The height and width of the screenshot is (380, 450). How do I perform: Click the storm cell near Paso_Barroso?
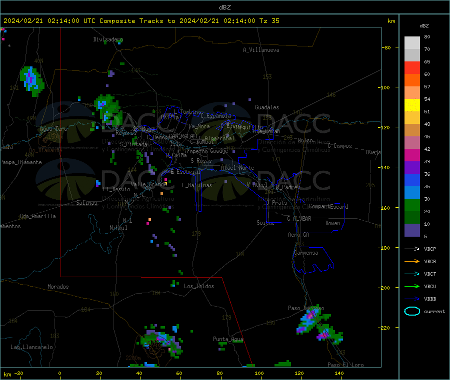coord(310,320)
